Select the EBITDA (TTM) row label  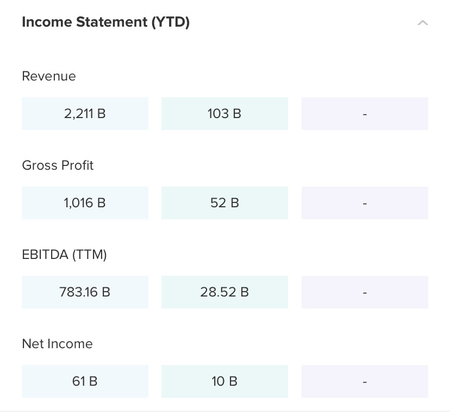[x=64, y=255]
